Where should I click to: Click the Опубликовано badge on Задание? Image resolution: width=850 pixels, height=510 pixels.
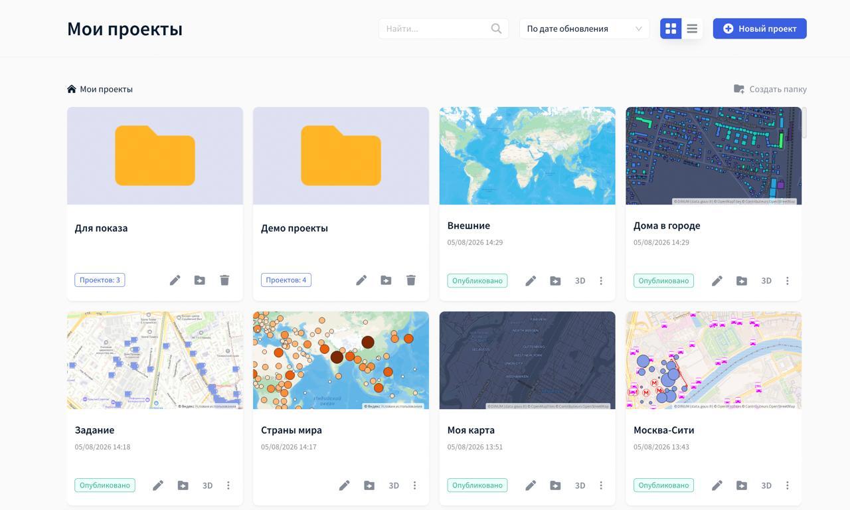105,485
